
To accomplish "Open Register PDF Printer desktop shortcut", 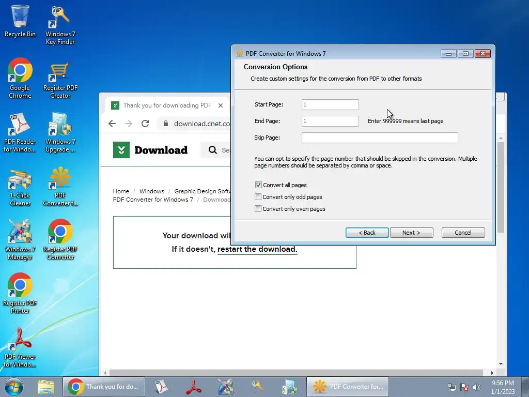I will [20, 294].
